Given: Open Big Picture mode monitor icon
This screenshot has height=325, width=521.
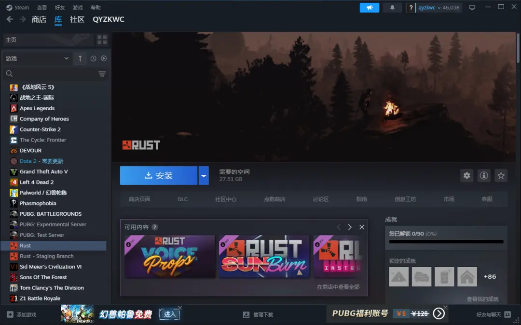Looking at the screenshot, I should pos(472,8).
